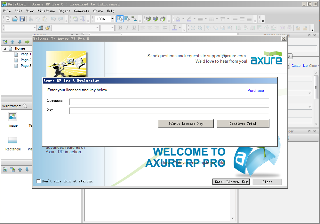Click the Open file folder icon
The height and width of the screenshot is (224, 320).
click(x=15, y=19)
